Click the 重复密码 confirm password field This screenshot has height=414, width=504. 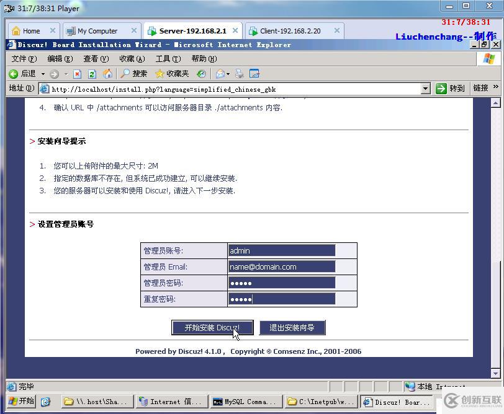pos(282,299)
